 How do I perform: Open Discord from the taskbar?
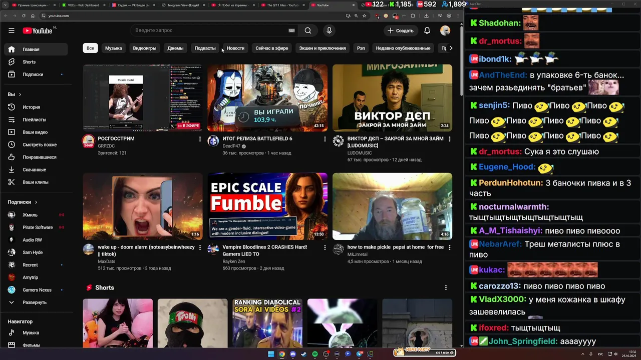coord(293,354)
